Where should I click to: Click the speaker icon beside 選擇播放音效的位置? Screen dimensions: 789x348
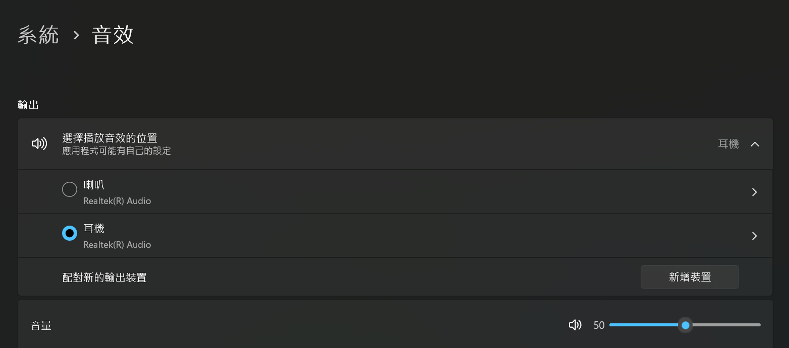click(39, 144)
